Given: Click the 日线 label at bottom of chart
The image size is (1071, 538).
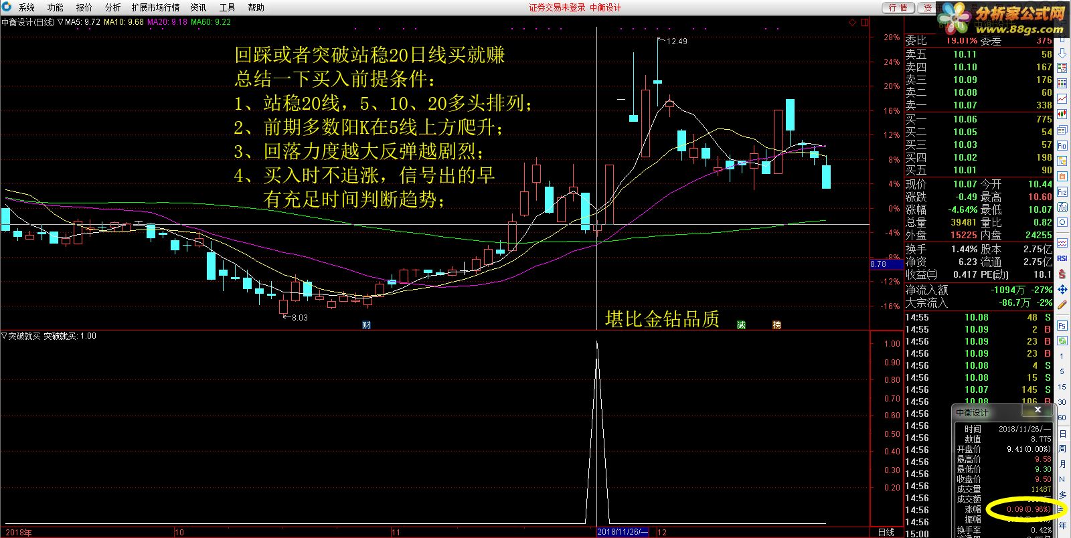Looking at the screenshot, I should 886,532.
